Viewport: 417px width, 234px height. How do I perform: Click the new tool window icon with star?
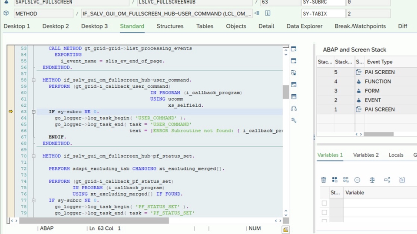pyautogui.click(x=294, y=61)
